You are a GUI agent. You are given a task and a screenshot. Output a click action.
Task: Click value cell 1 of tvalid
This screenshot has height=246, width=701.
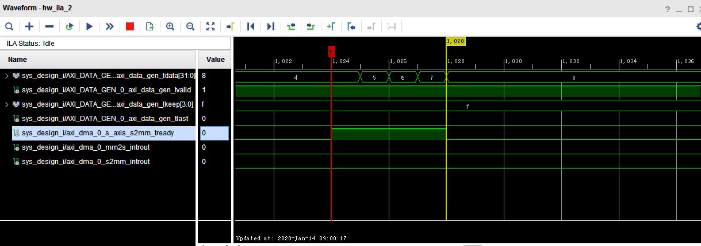click(x=215, y=90)
